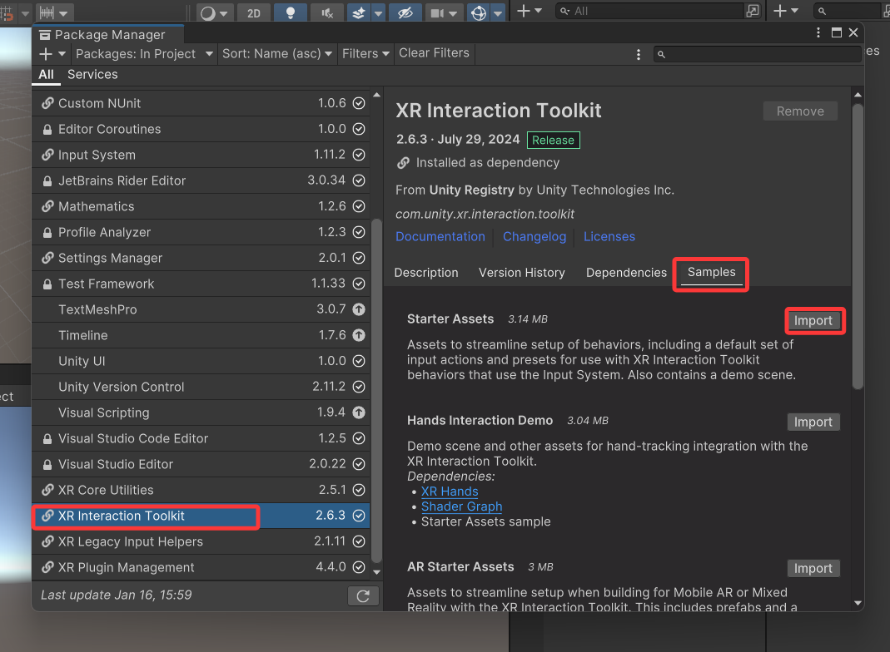Click Unity Version Control checkmark icon
The width and height of the screenshot is (890, 652).
coord(359,387)
